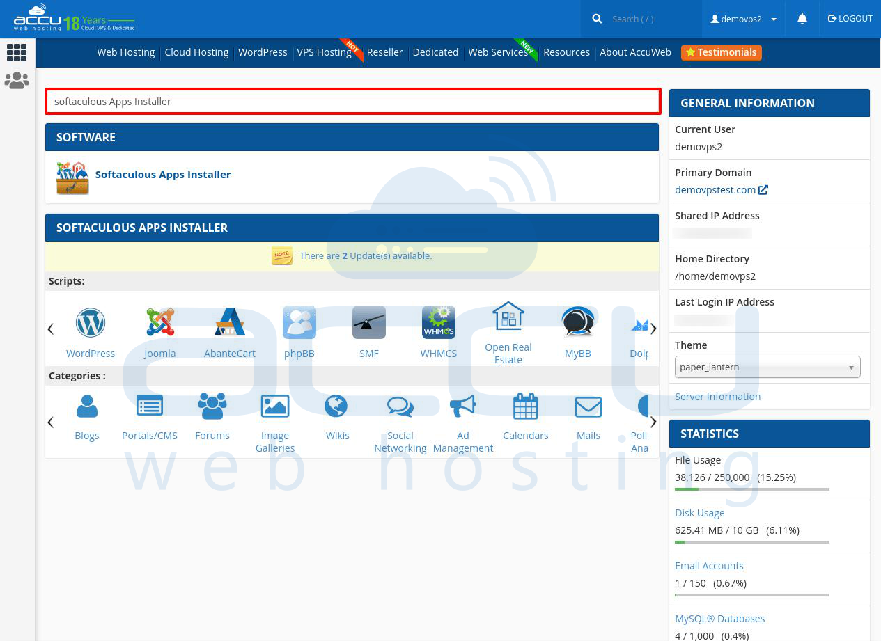881x641 pixels.
Task: Open the Softaculous Apps Installer link
Action: [x=163, y=175]
